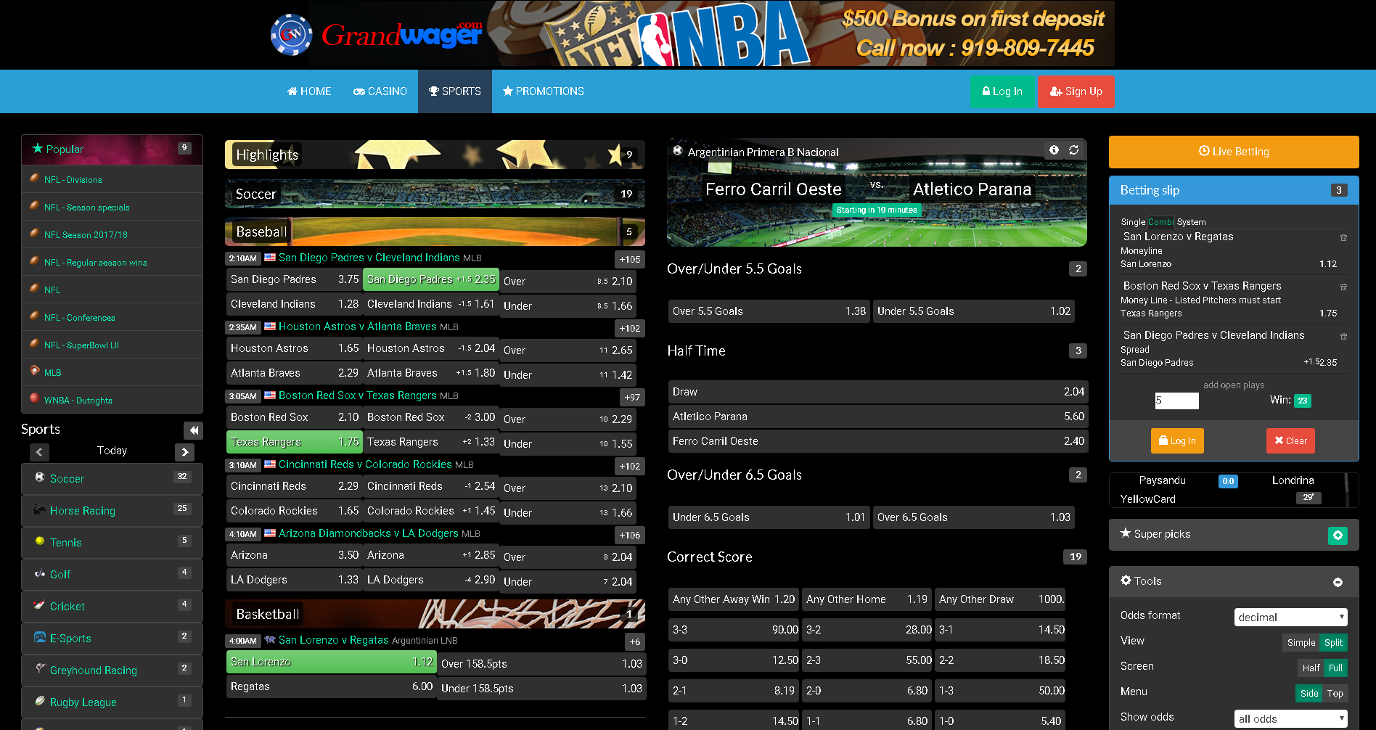Set Menu position to Side
Screen dimensions: 1376x730
tap(1309, 693)
